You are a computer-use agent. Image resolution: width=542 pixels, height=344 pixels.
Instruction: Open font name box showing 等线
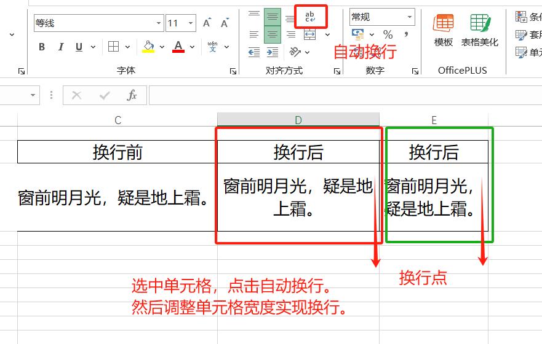click(x=99, y=23)
